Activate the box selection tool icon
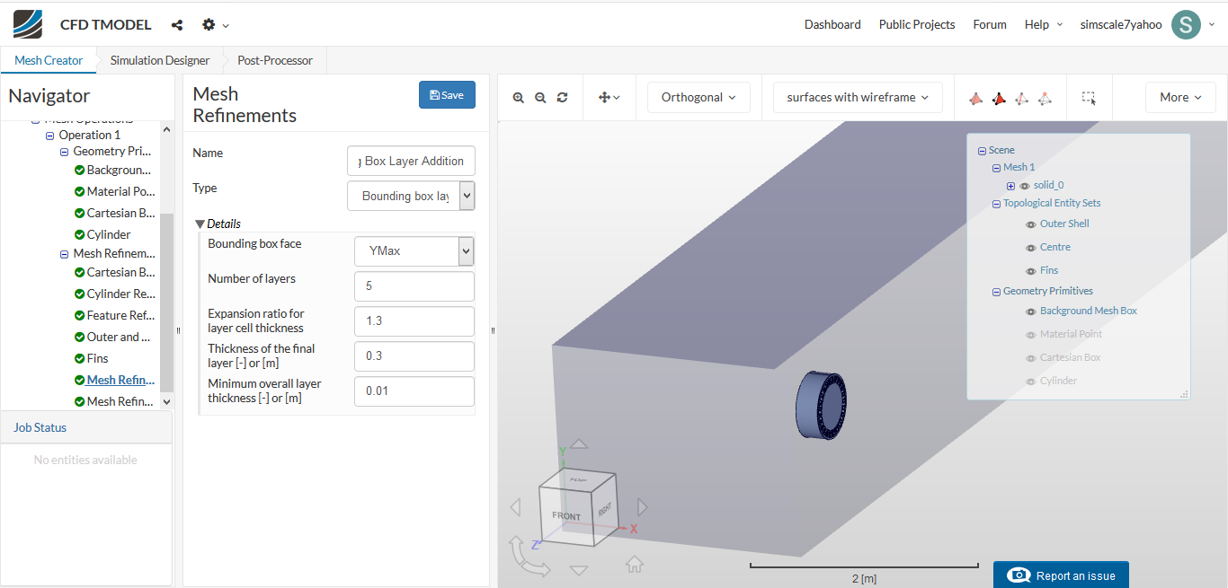The width and height of the screenshot is (1228, 588). coord(1089,98)
